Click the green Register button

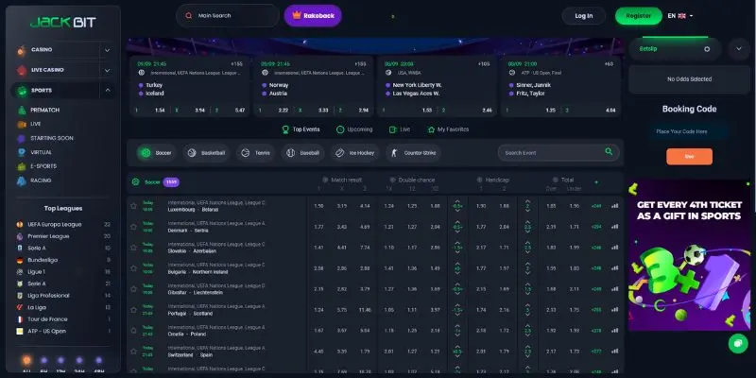coord(638,16)
